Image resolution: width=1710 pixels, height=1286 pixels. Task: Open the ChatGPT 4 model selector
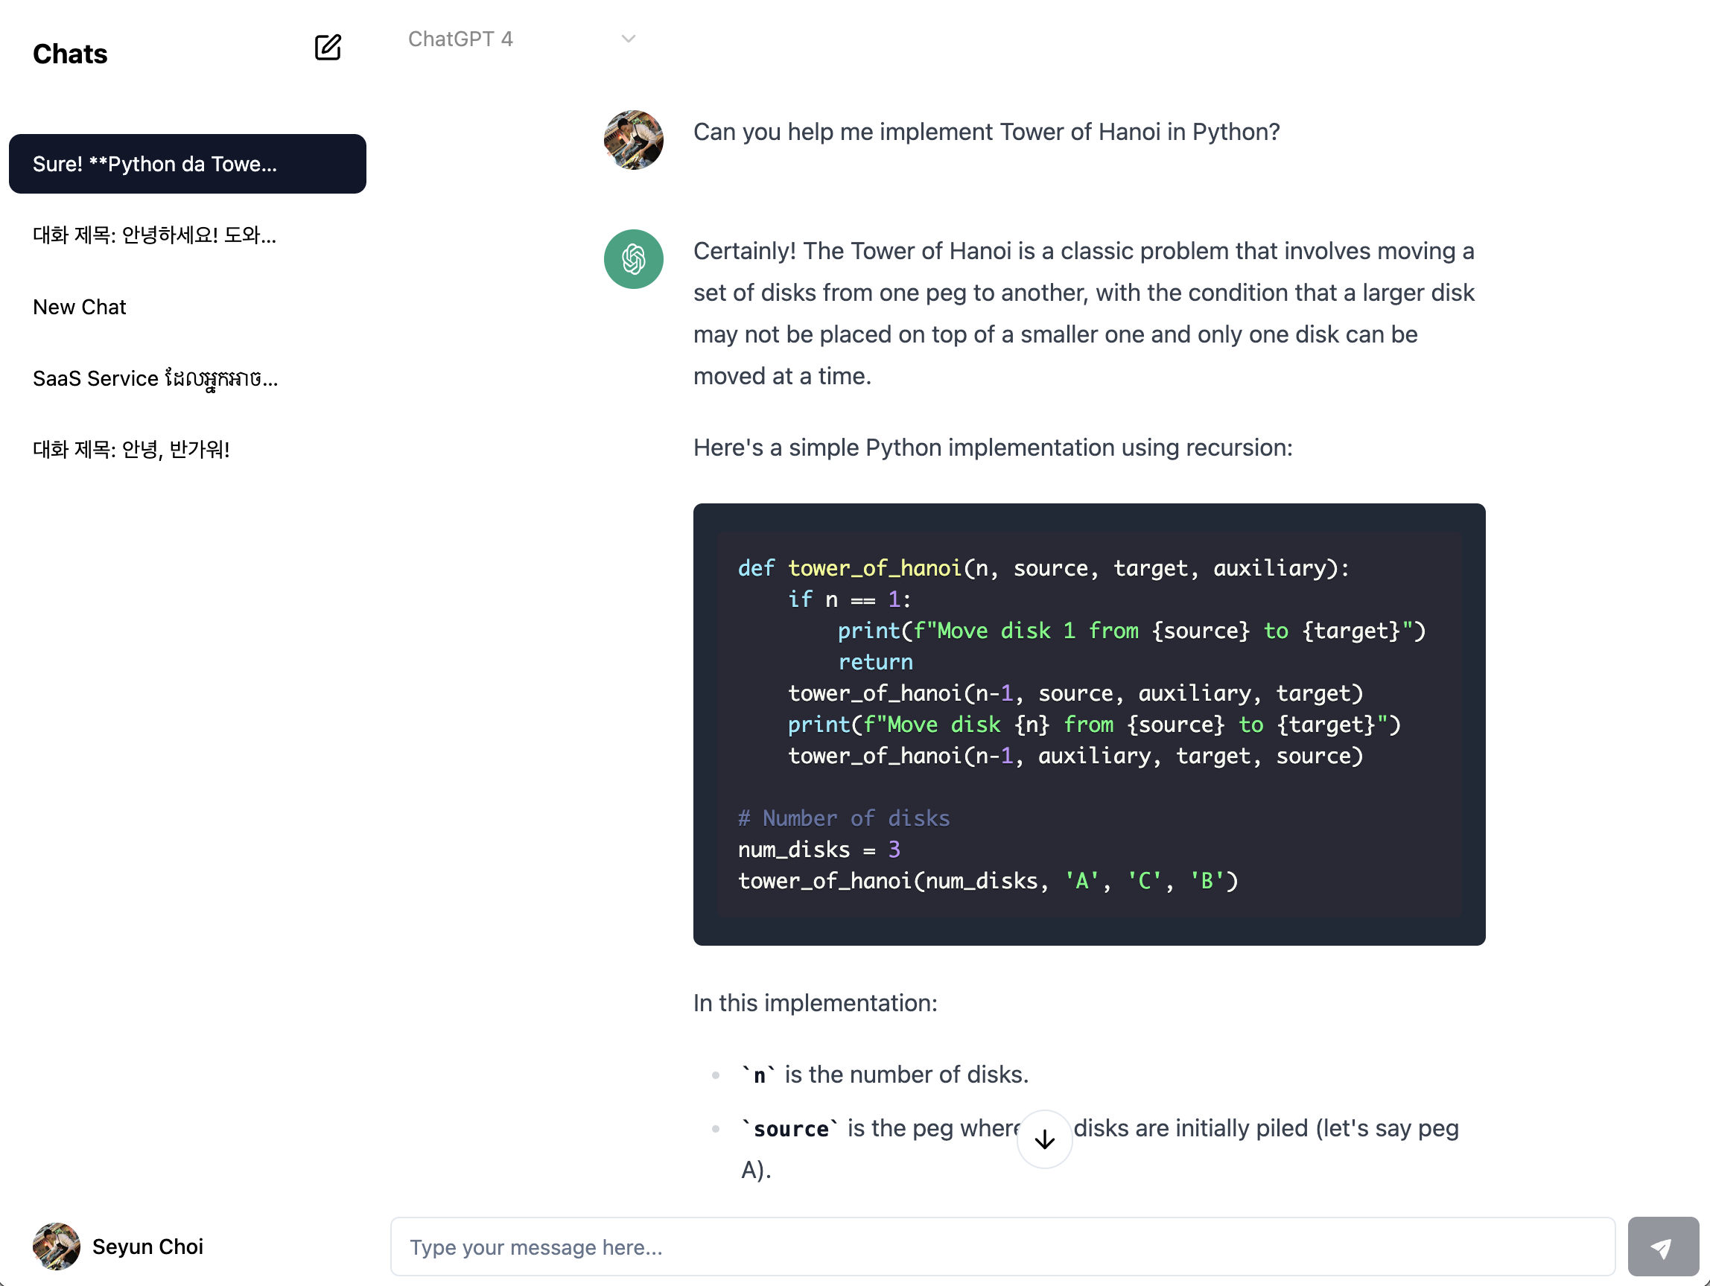tap(522, 39)
